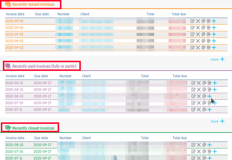Show more recently issued invoices
Viewport: 232px width, 160px height.
pos(218,59)
